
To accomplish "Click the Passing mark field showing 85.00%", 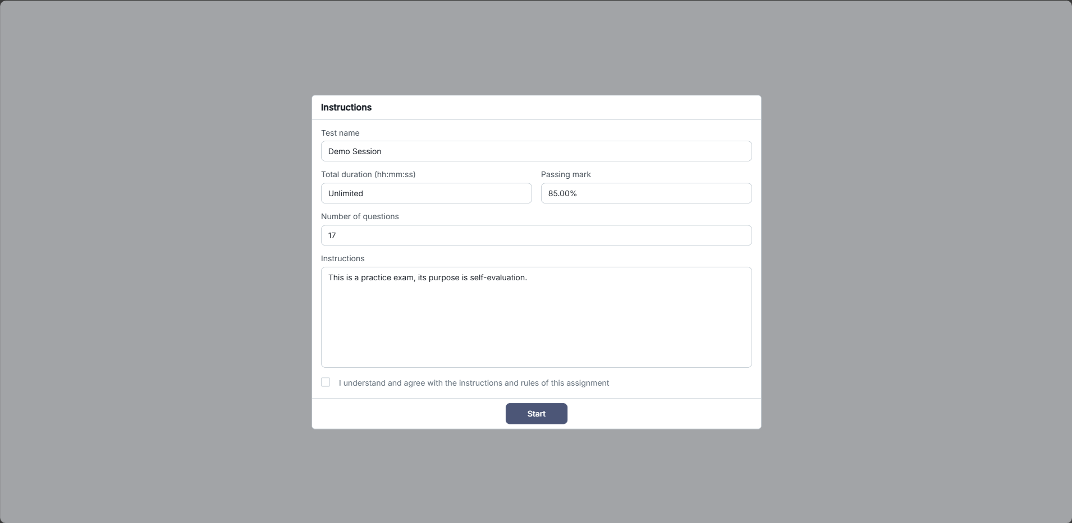I will click(x=646, y=193).
